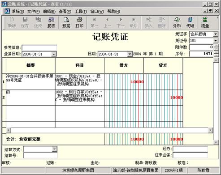221x175 pixels.
Task: Open the 文件(F) menu
Action: tap(34, 11)
